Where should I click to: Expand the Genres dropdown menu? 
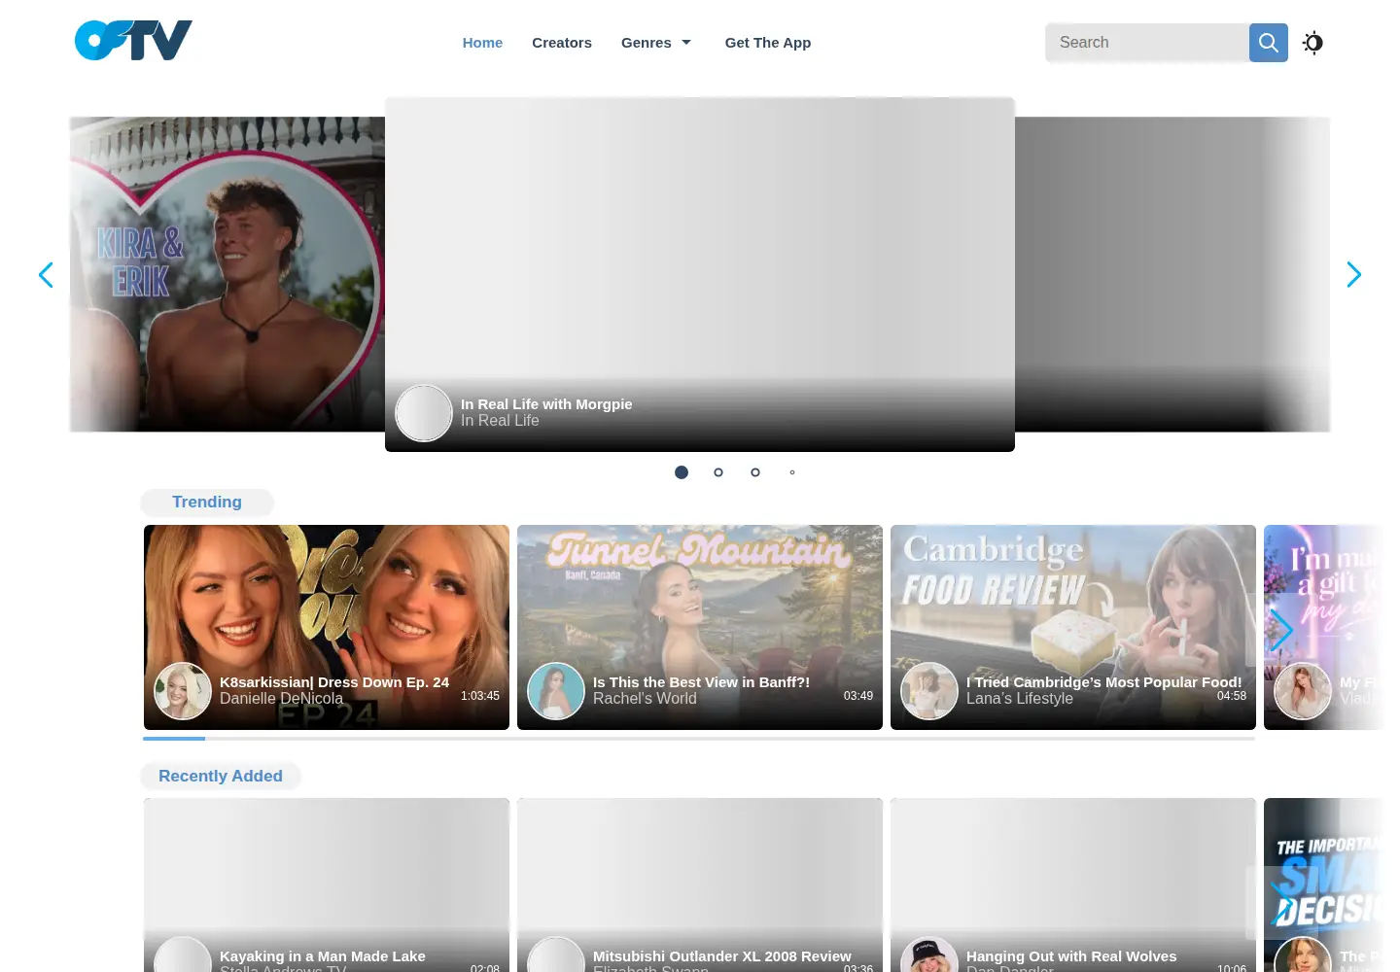[656, 43]
